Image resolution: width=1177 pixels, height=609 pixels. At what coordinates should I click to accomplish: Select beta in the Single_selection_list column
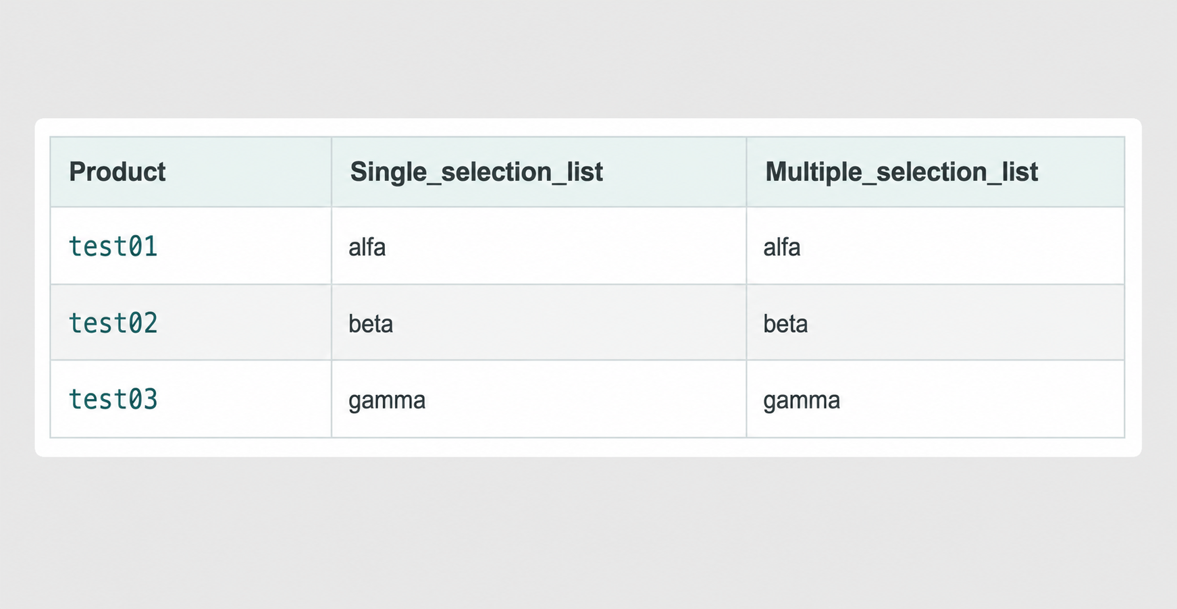(x=371, y=323)
